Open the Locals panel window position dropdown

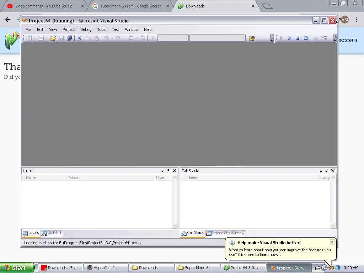162,171
